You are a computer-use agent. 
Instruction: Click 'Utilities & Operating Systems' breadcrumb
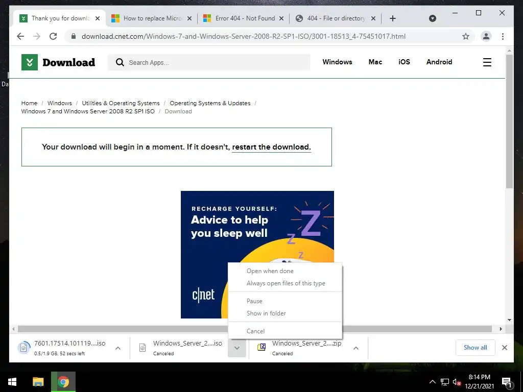[x=121, y=103]
